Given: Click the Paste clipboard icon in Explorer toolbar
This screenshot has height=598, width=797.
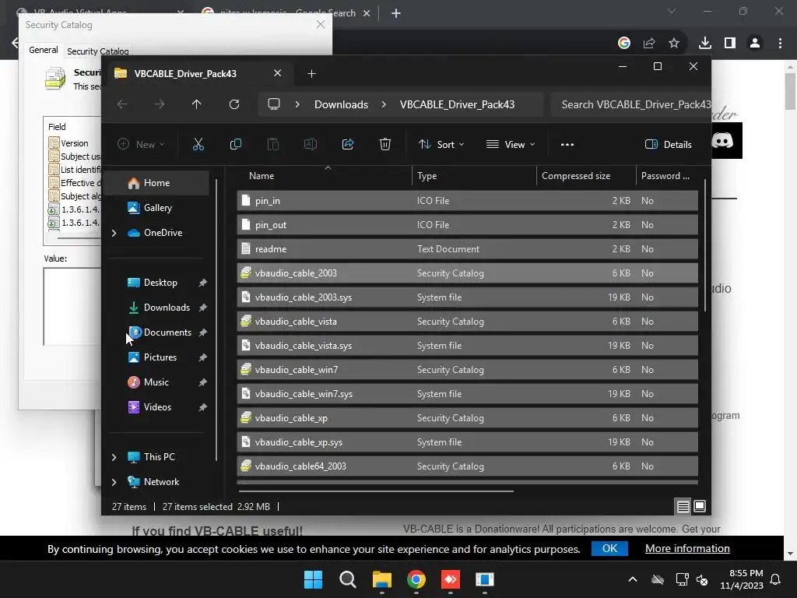Looking at the screenshot, I should pos(273,144).
